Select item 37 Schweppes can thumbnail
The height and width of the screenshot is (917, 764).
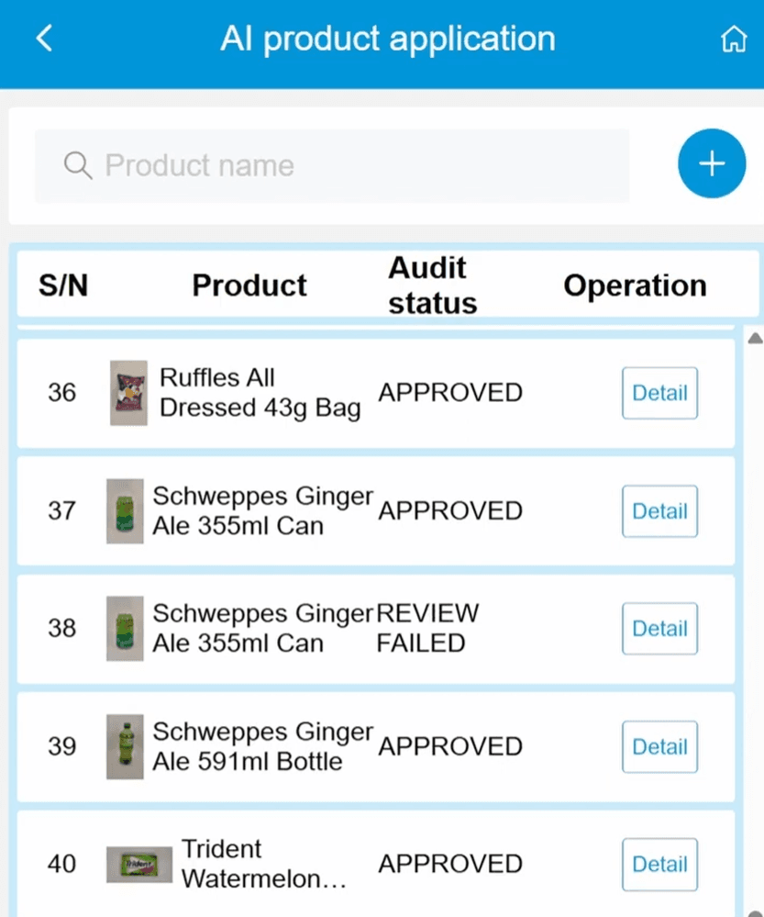(x=125, y=511)
